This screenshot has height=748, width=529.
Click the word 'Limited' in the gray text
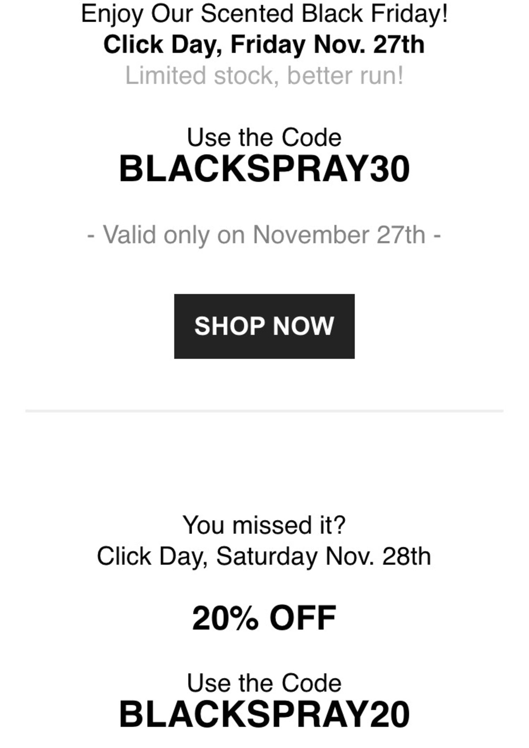tap(165, 76)
